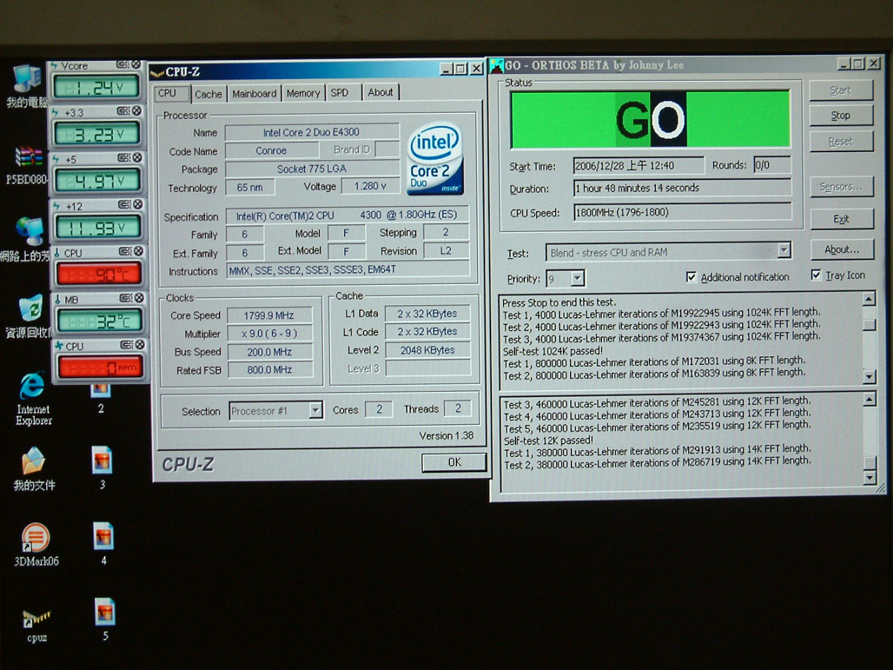Click the Bus Speed 200.0 MHz value
The width and height of the screenshot is (893, 670).
(269, 352)
